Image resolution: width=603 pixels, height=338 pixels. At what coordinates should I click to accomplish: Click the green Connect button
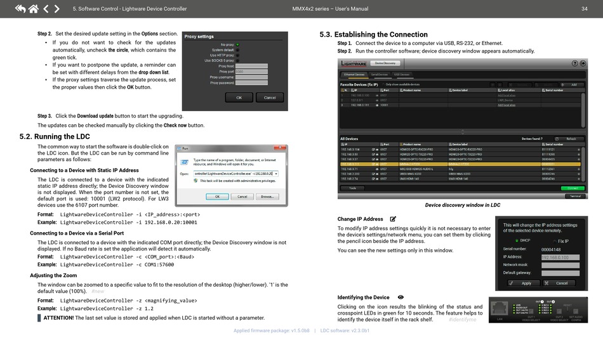click(573, 188)
